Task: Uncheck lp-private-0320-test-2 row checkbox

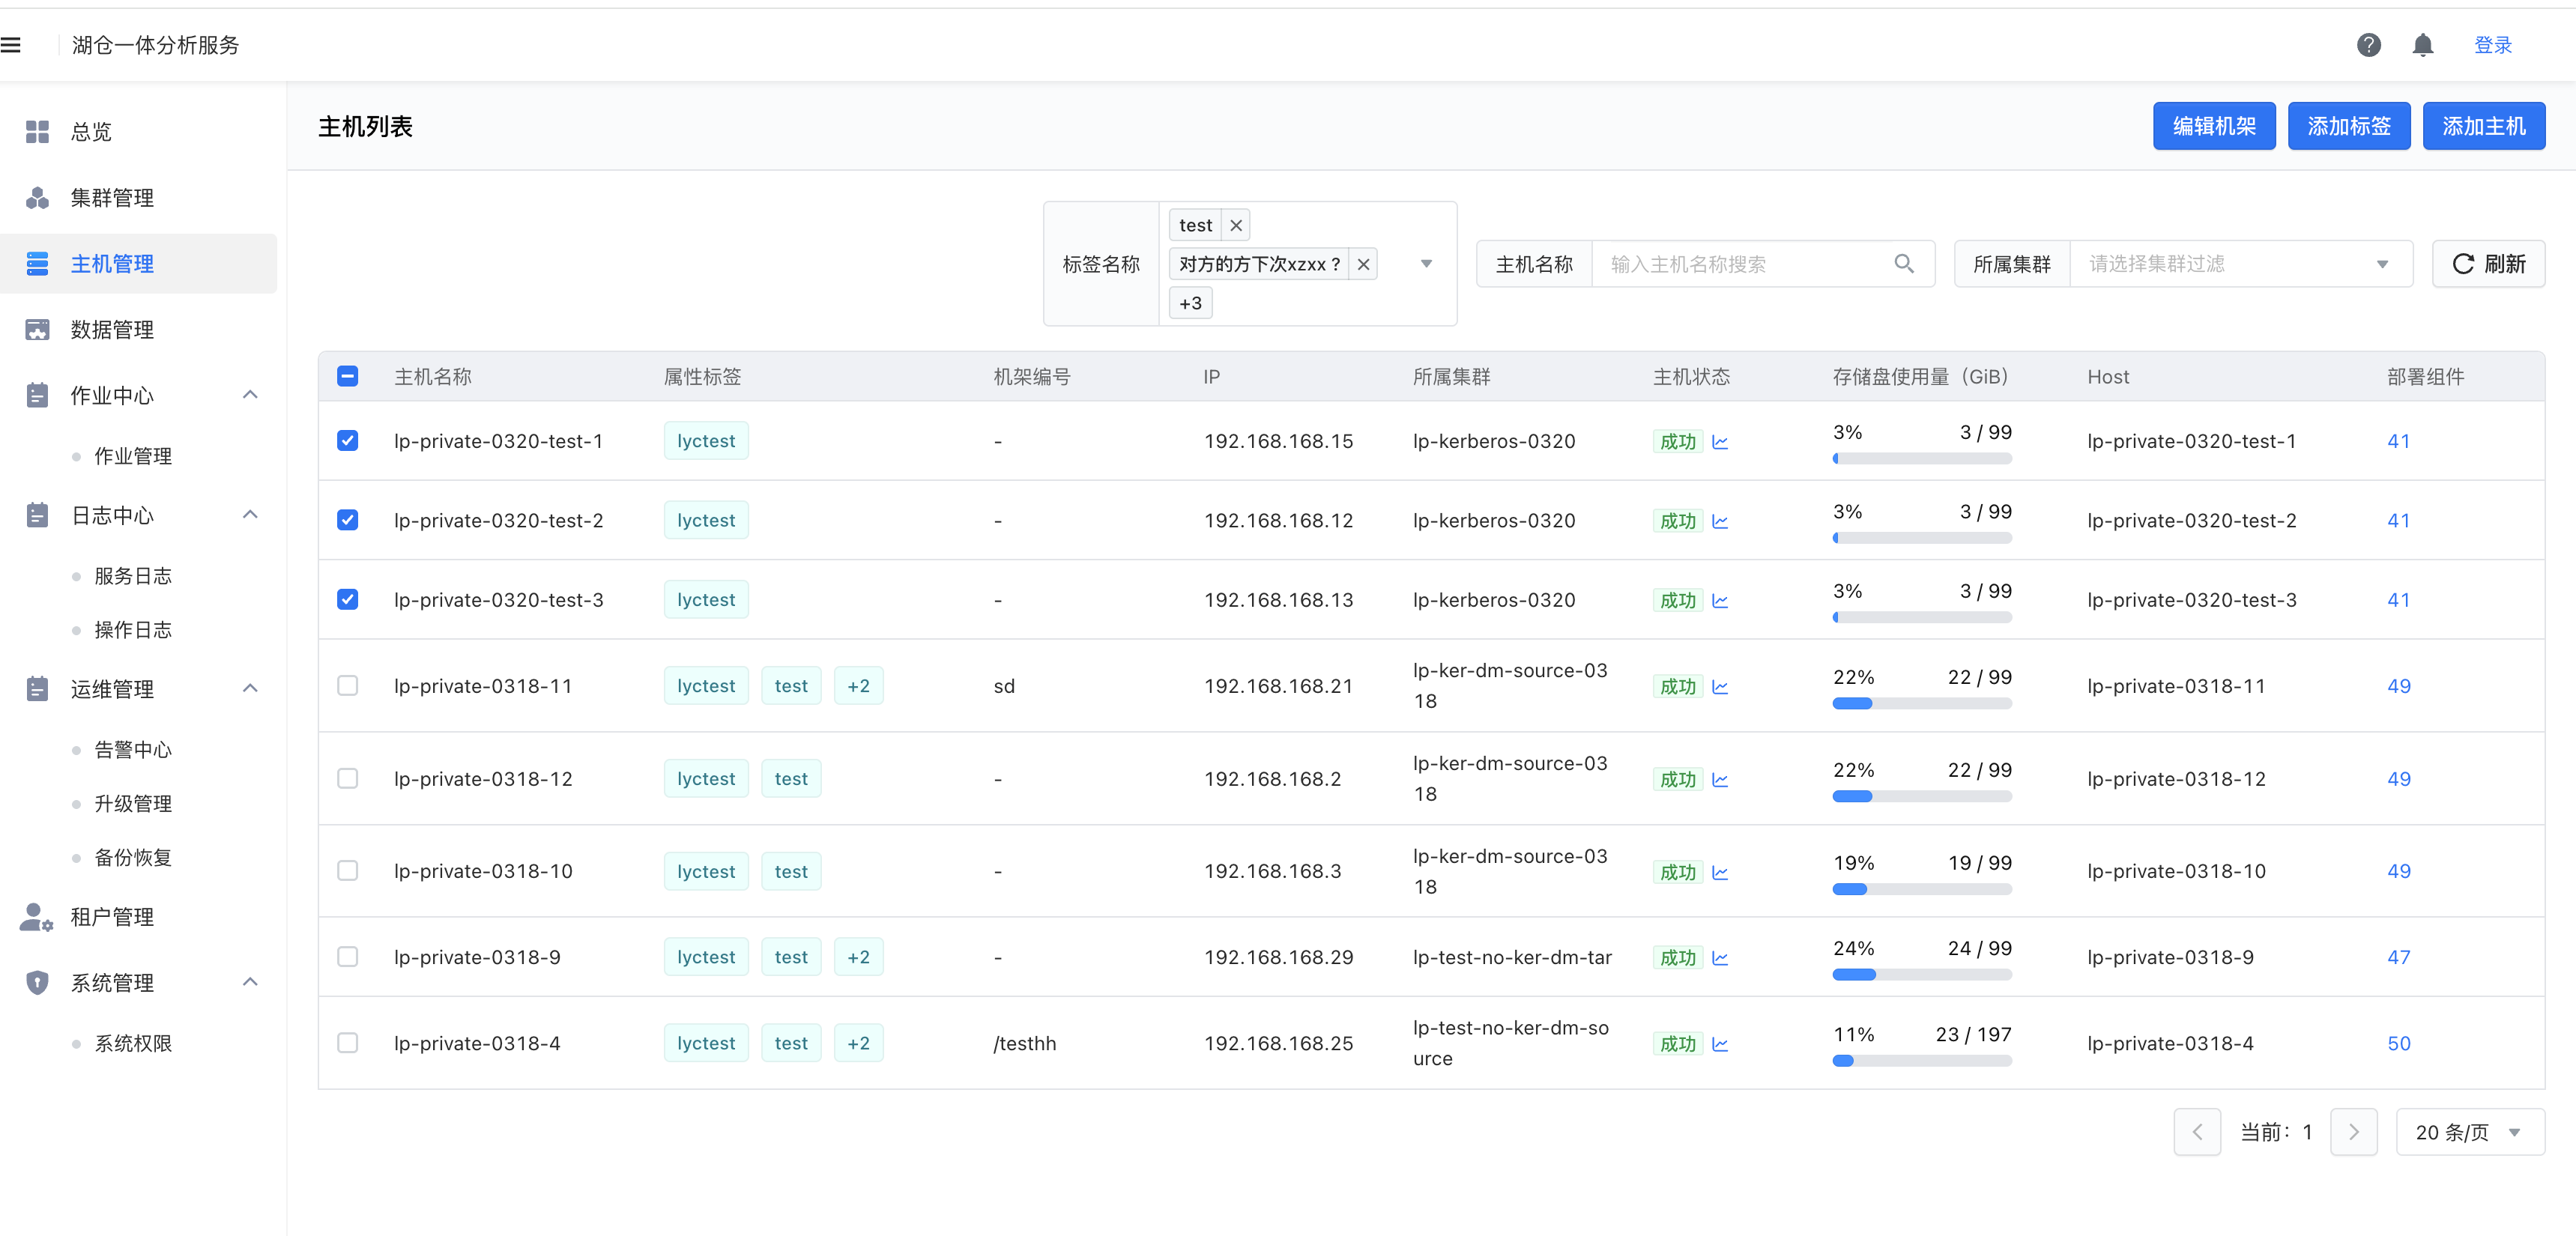Action: pos(348,520)
